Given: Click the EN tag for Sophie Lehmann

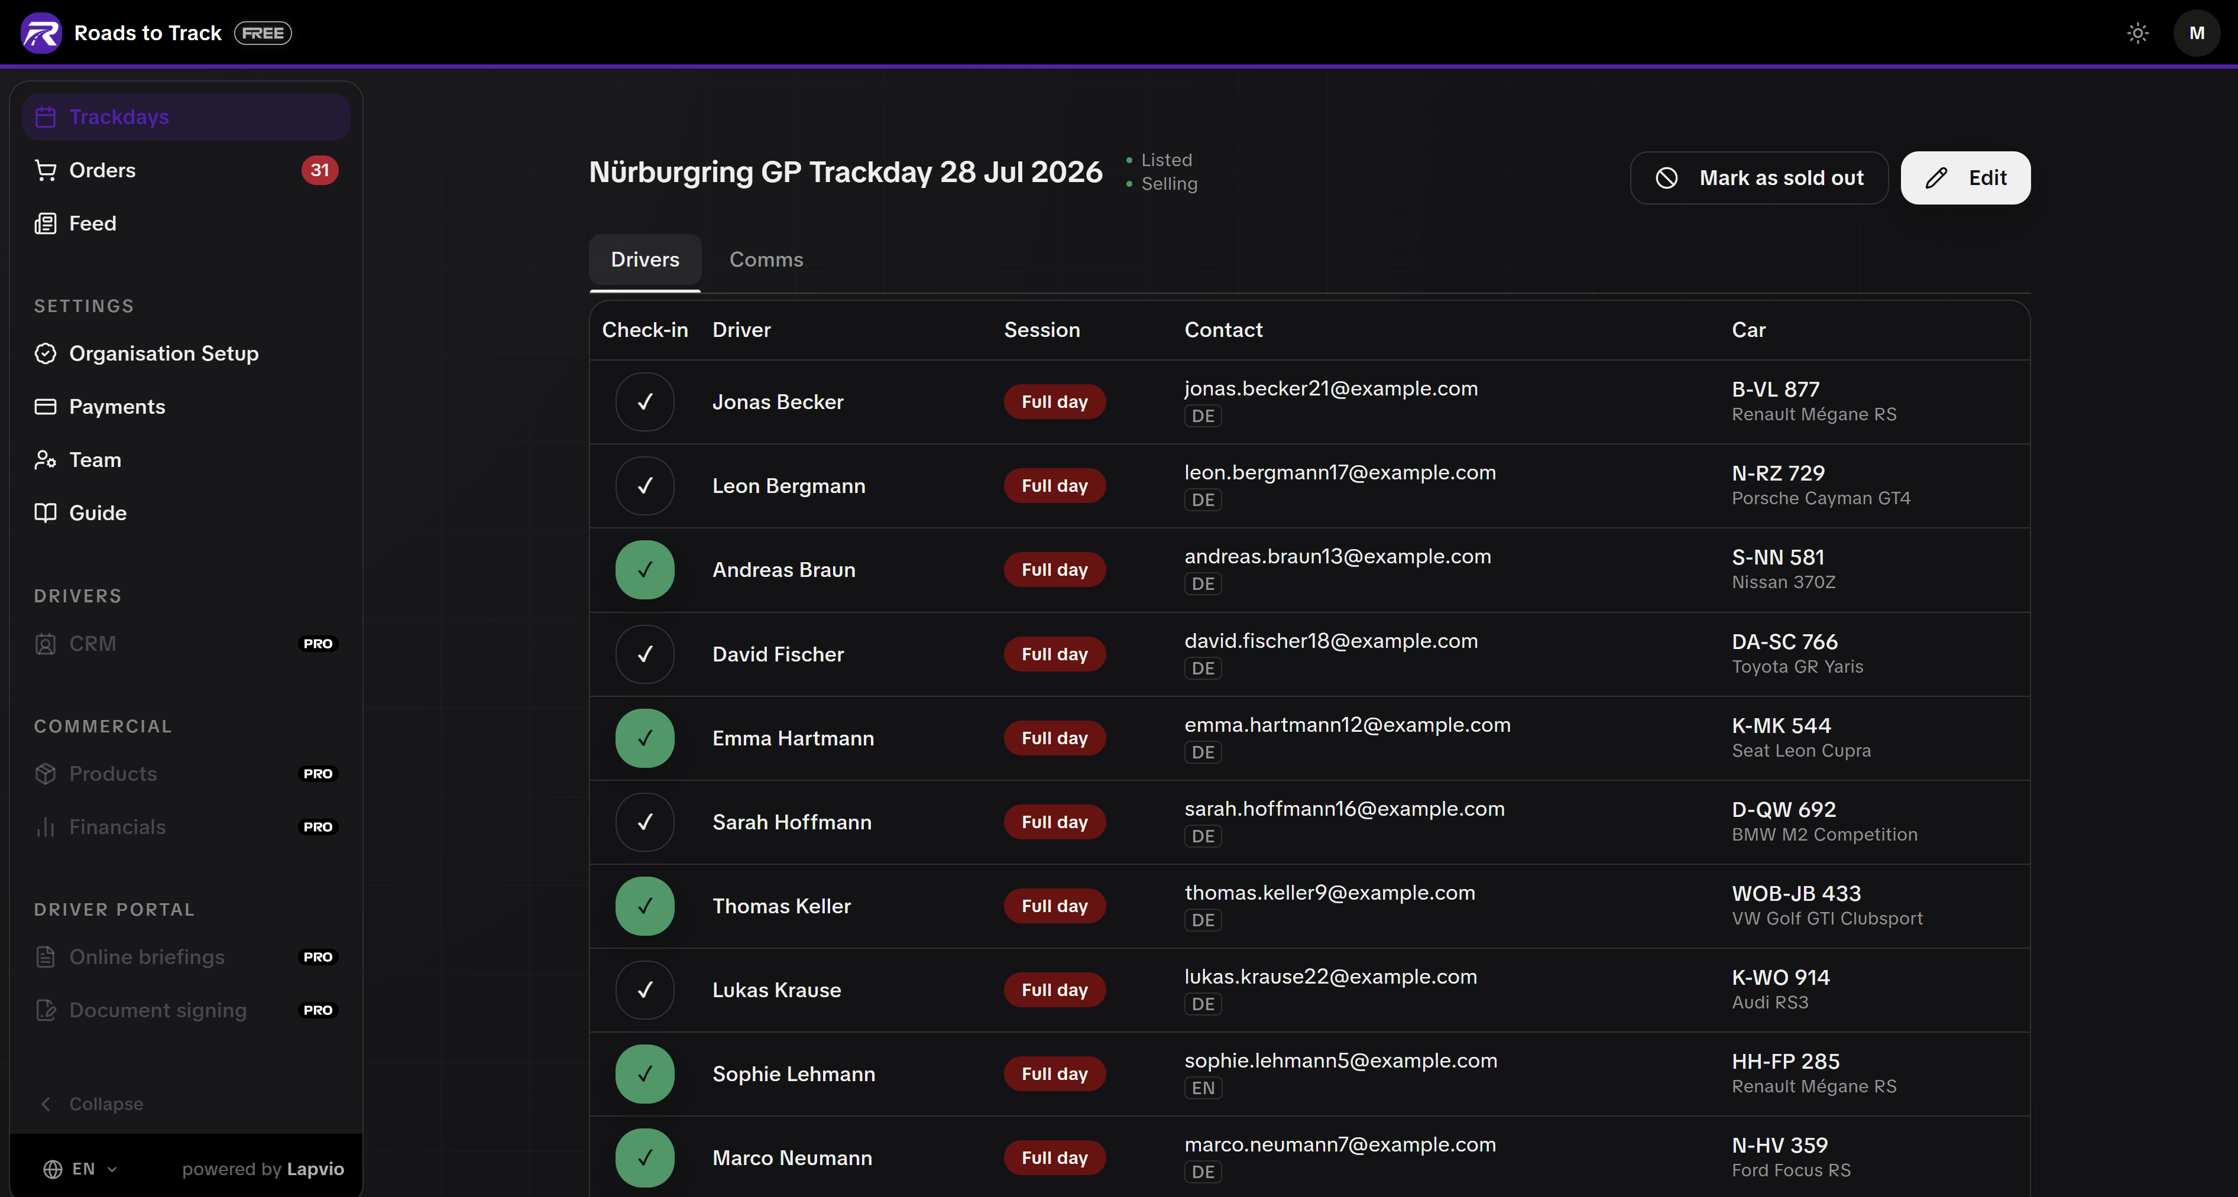Looking at the screenshot, I should pyautogui.click(x=1203, y=1088).
